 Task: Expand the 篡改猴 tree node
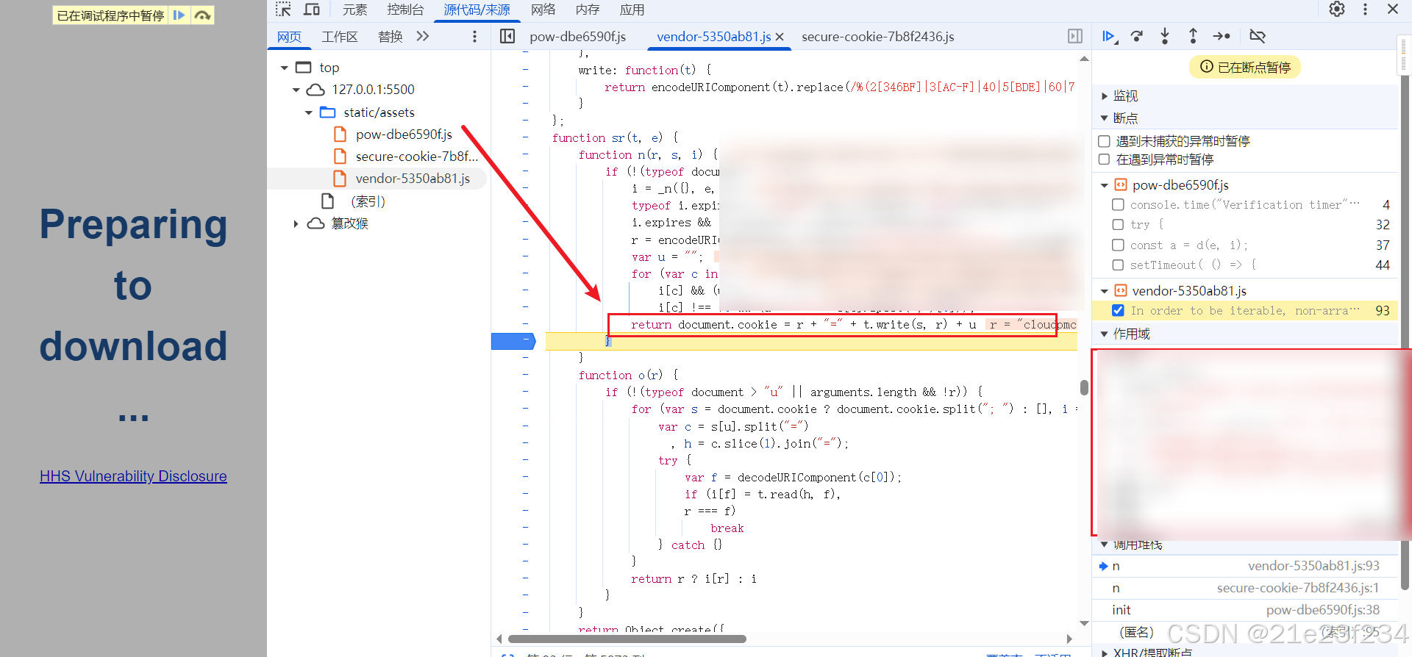pyautogui.click(x=296, y=223)
